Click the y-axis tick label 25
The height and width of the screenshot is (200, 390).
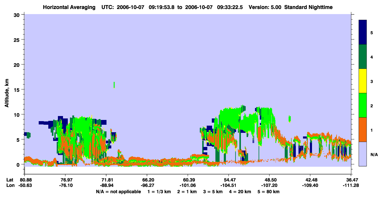tap(17, 40)
